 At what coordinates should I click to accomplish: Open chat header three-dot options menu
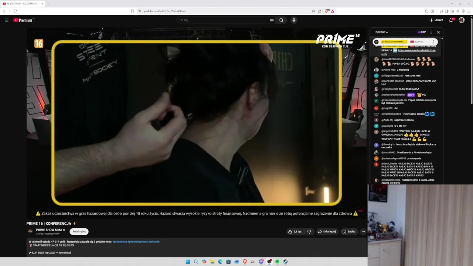(431, 32)
